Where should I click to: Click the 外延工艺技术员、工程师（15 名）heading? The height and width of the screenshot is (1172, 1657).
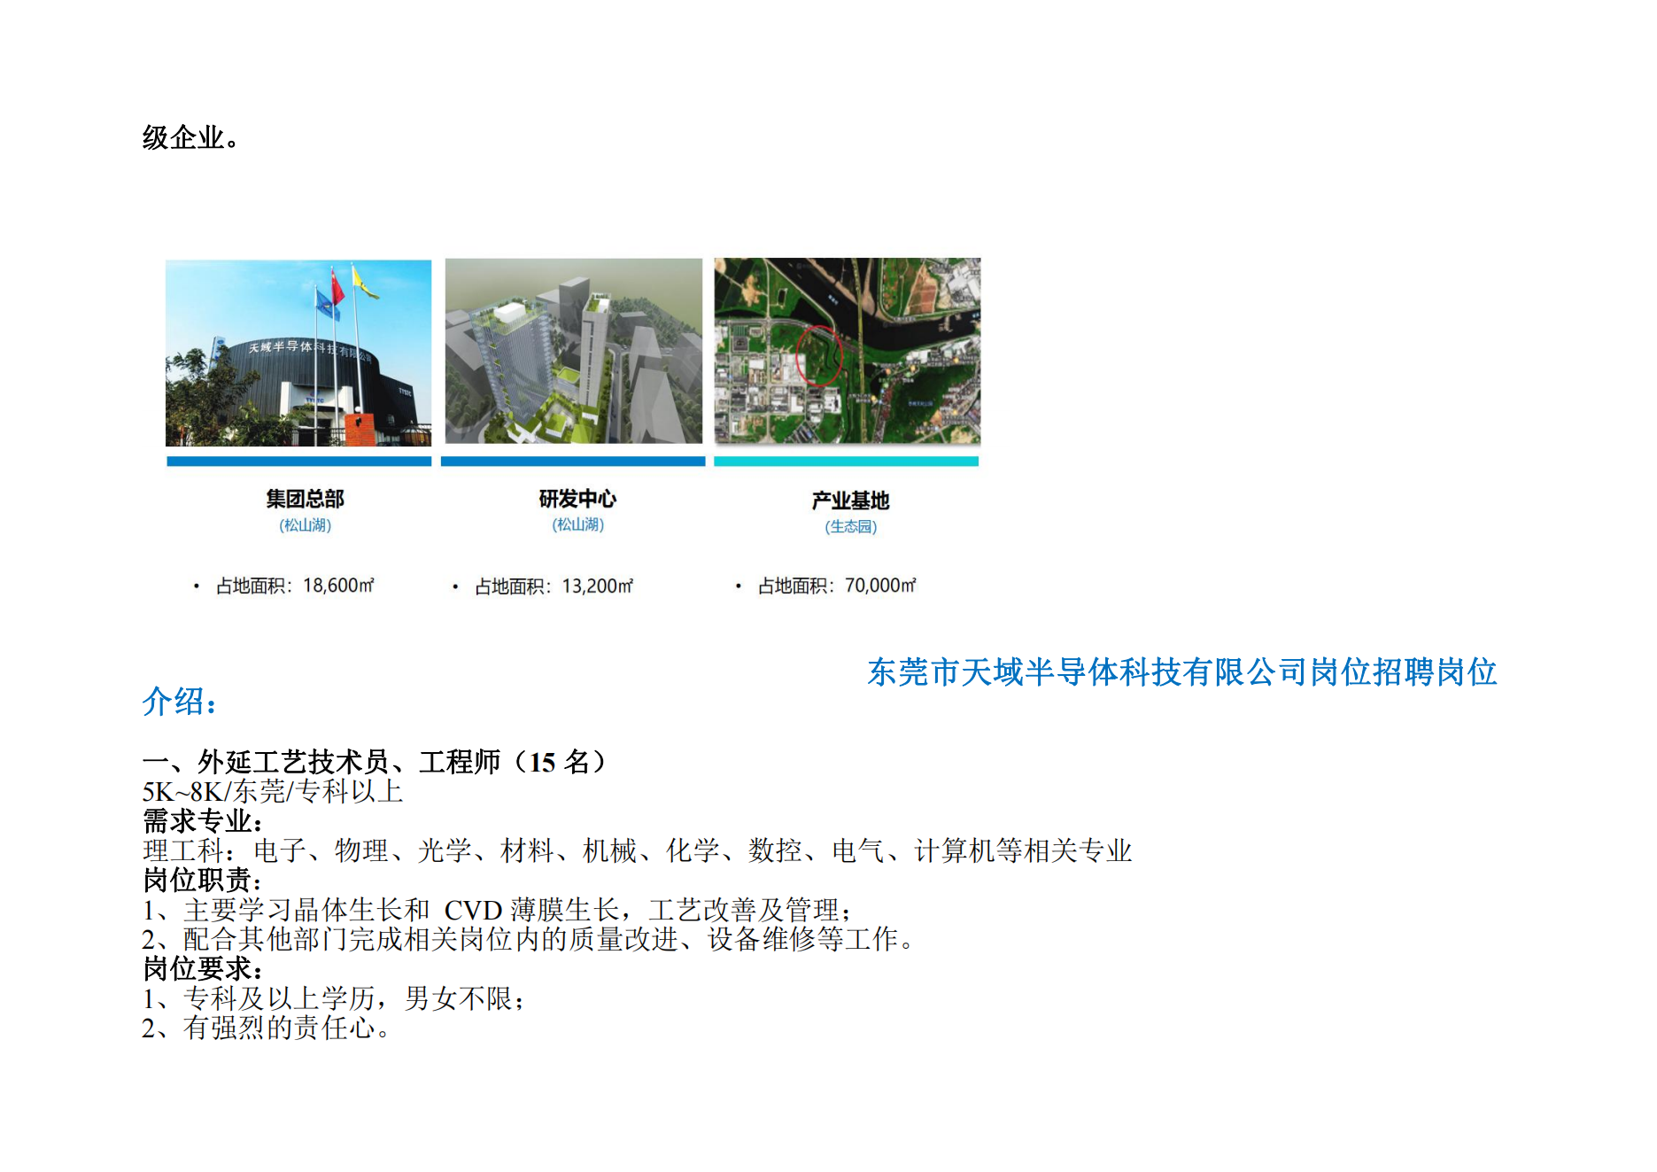[372, 760]
